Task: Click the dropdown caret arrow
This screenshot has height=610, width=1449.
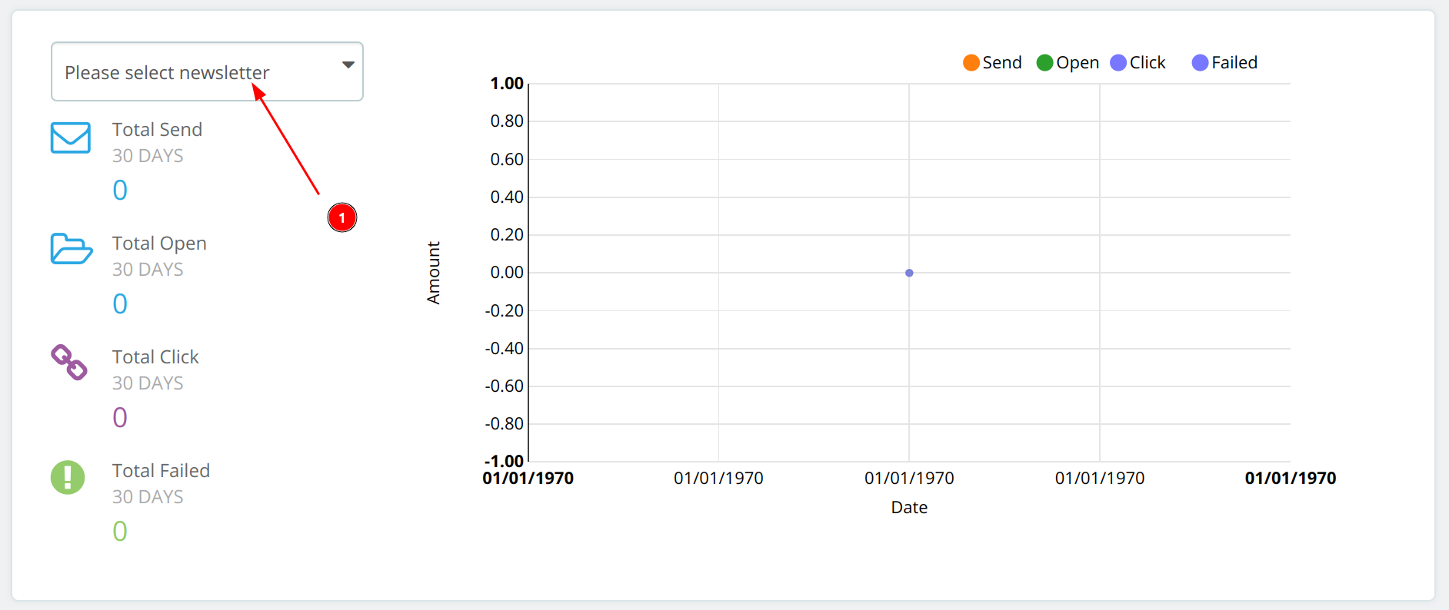Action: [348, 65]
